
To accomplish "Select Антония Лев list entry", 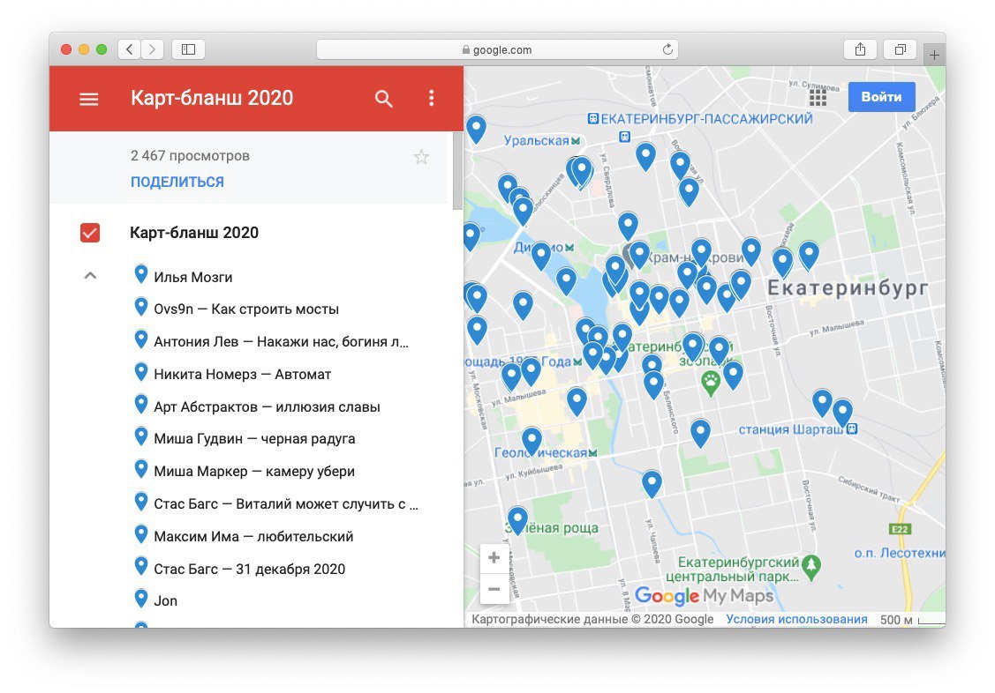I will [281, 341].
